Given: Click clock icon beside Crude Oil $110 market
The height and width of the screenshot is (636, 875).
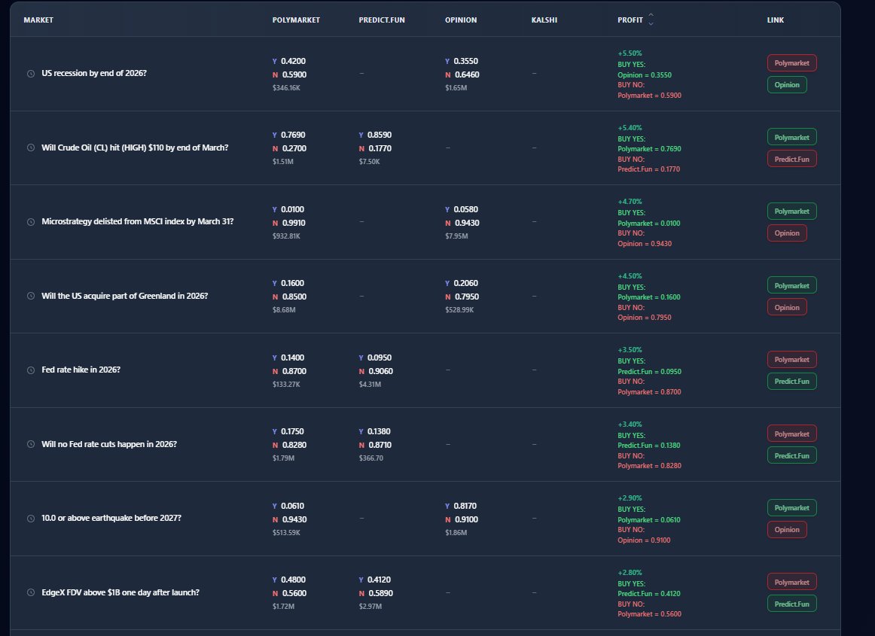Looking at the screenshot, I should (31, 148).
